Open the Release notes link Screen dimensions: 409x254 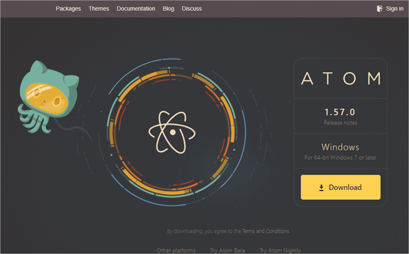340,123
